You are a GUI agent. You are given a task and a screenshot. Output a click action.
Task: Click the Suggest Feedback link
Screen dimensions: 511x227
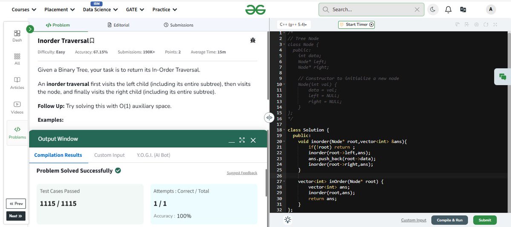point(242,173)
